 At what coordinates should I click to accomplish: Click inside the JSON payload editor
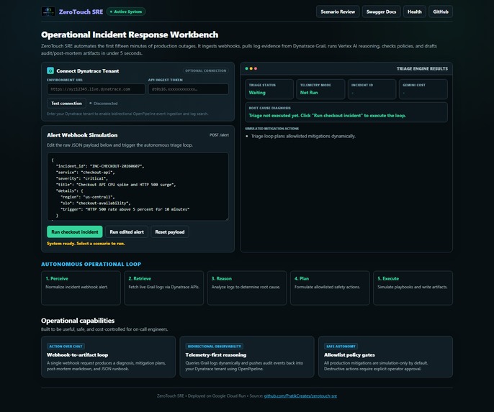[138, 187]
